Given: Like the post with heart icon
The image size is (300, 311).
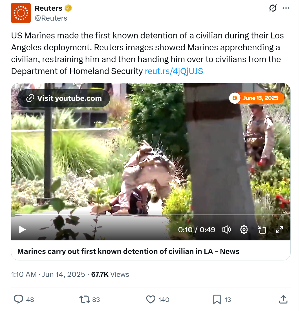Looking at the screenshot, I should click(x=151, y=299).
